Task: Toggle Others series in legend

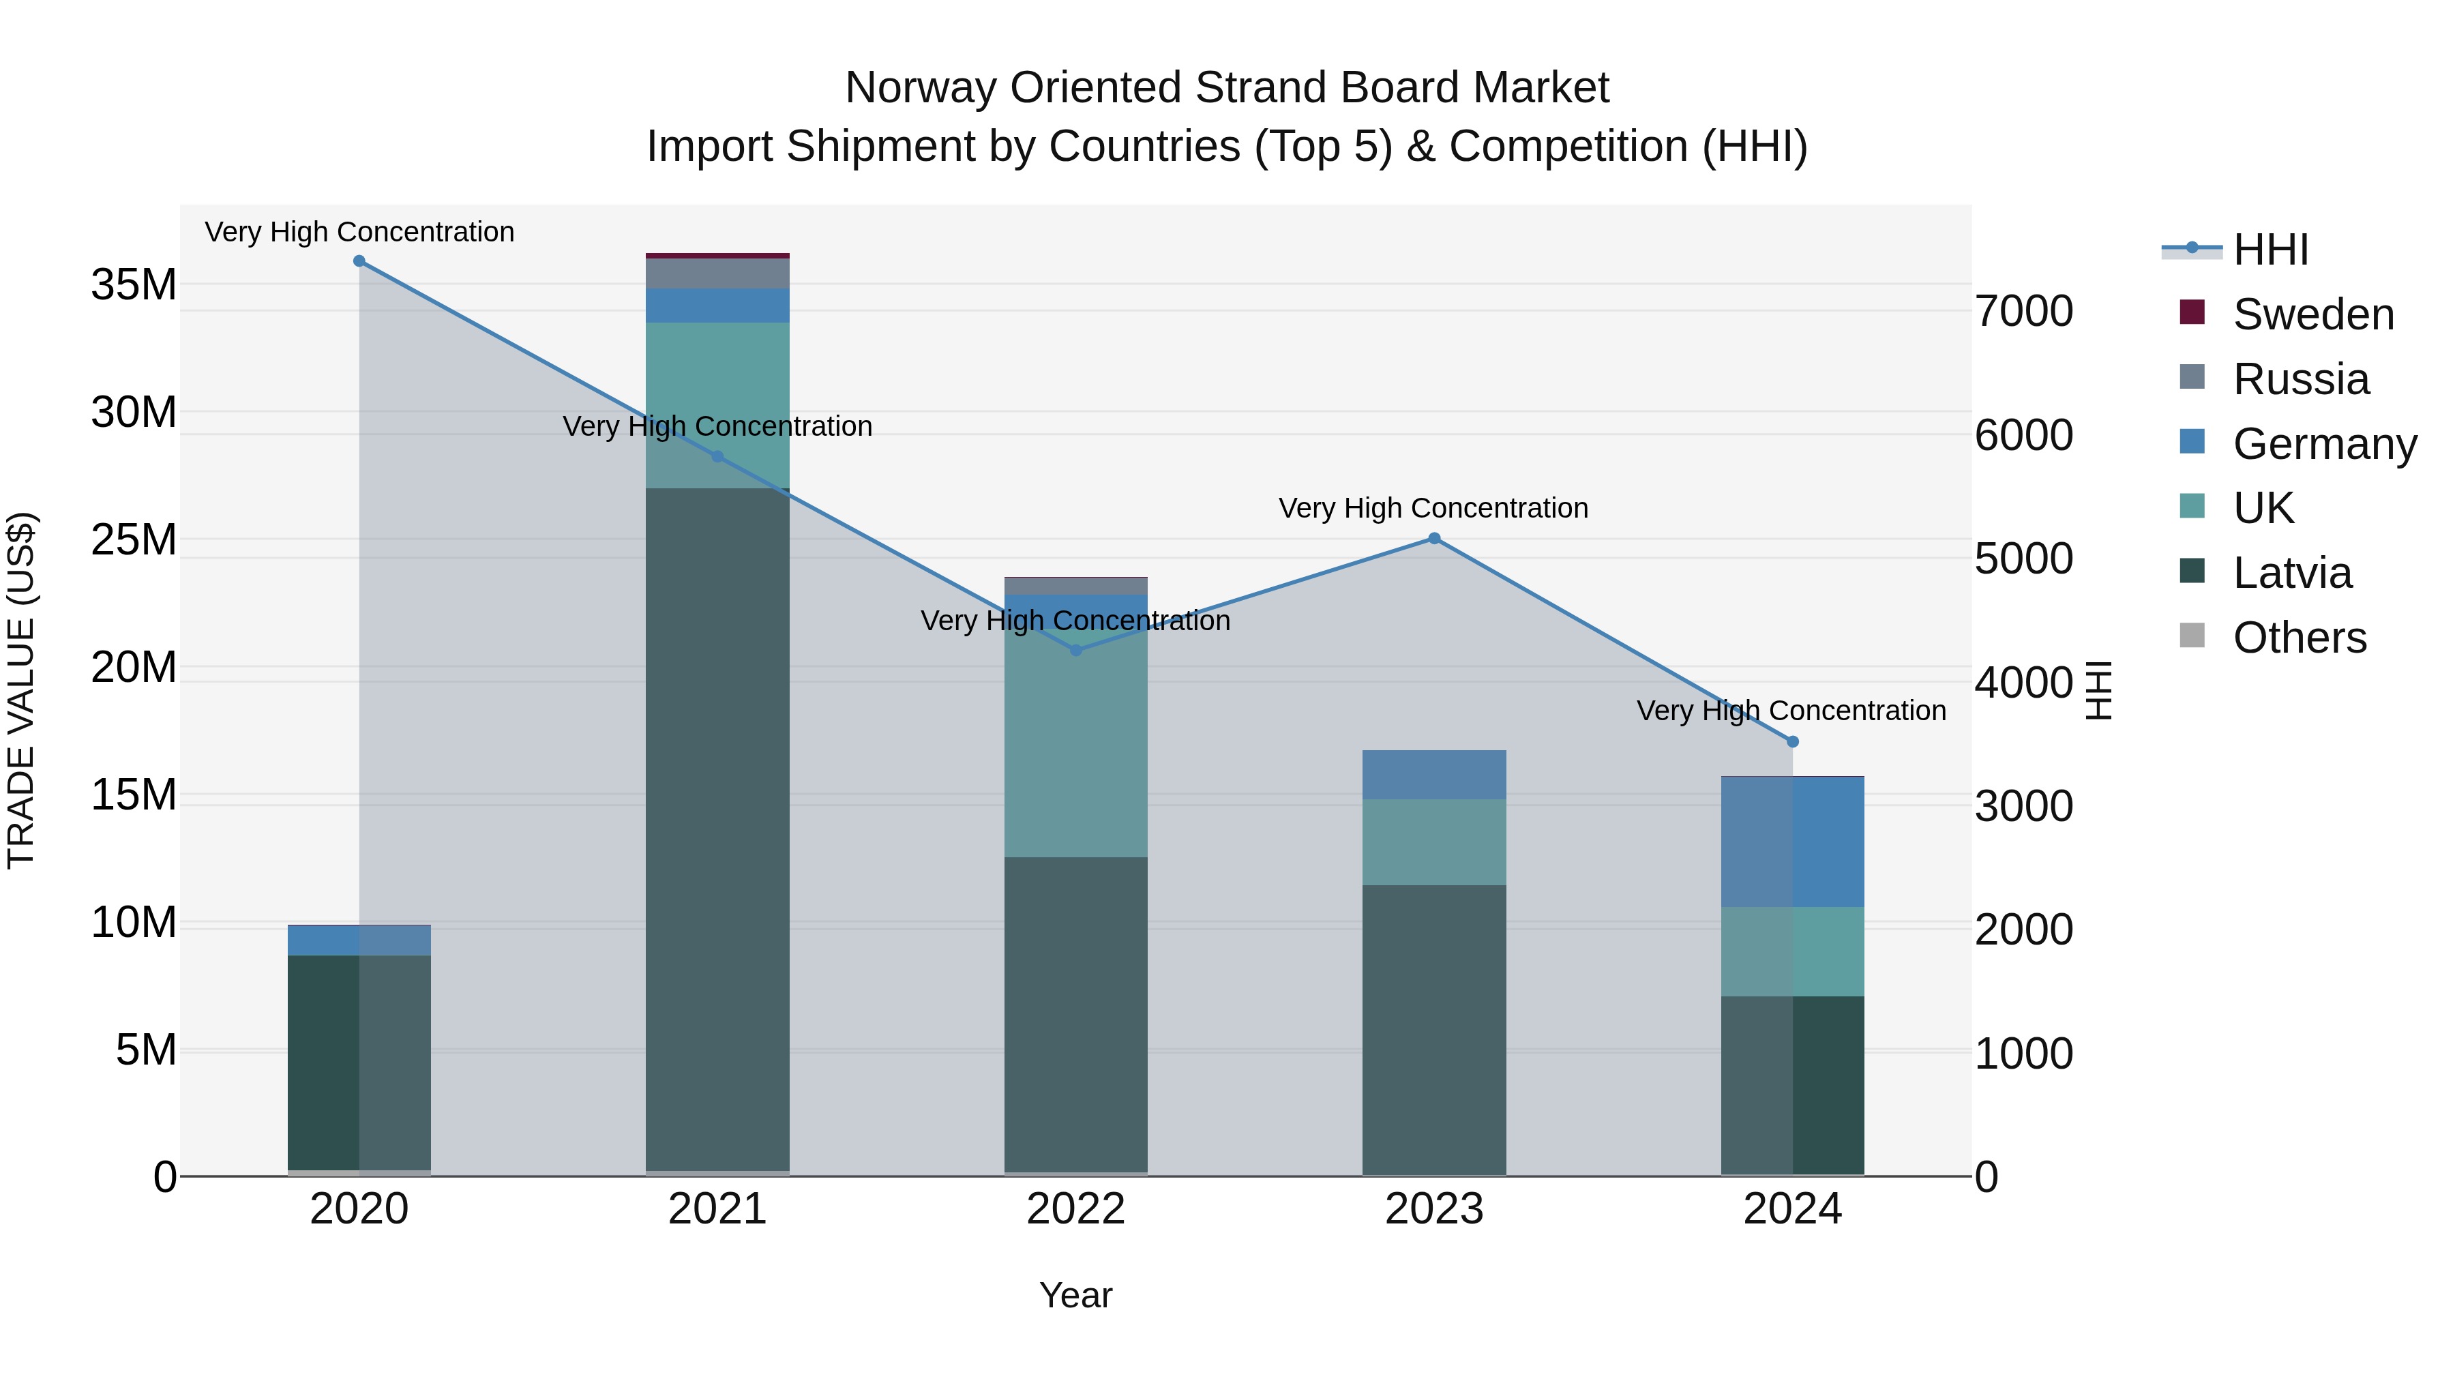Action: point(2273,637)
